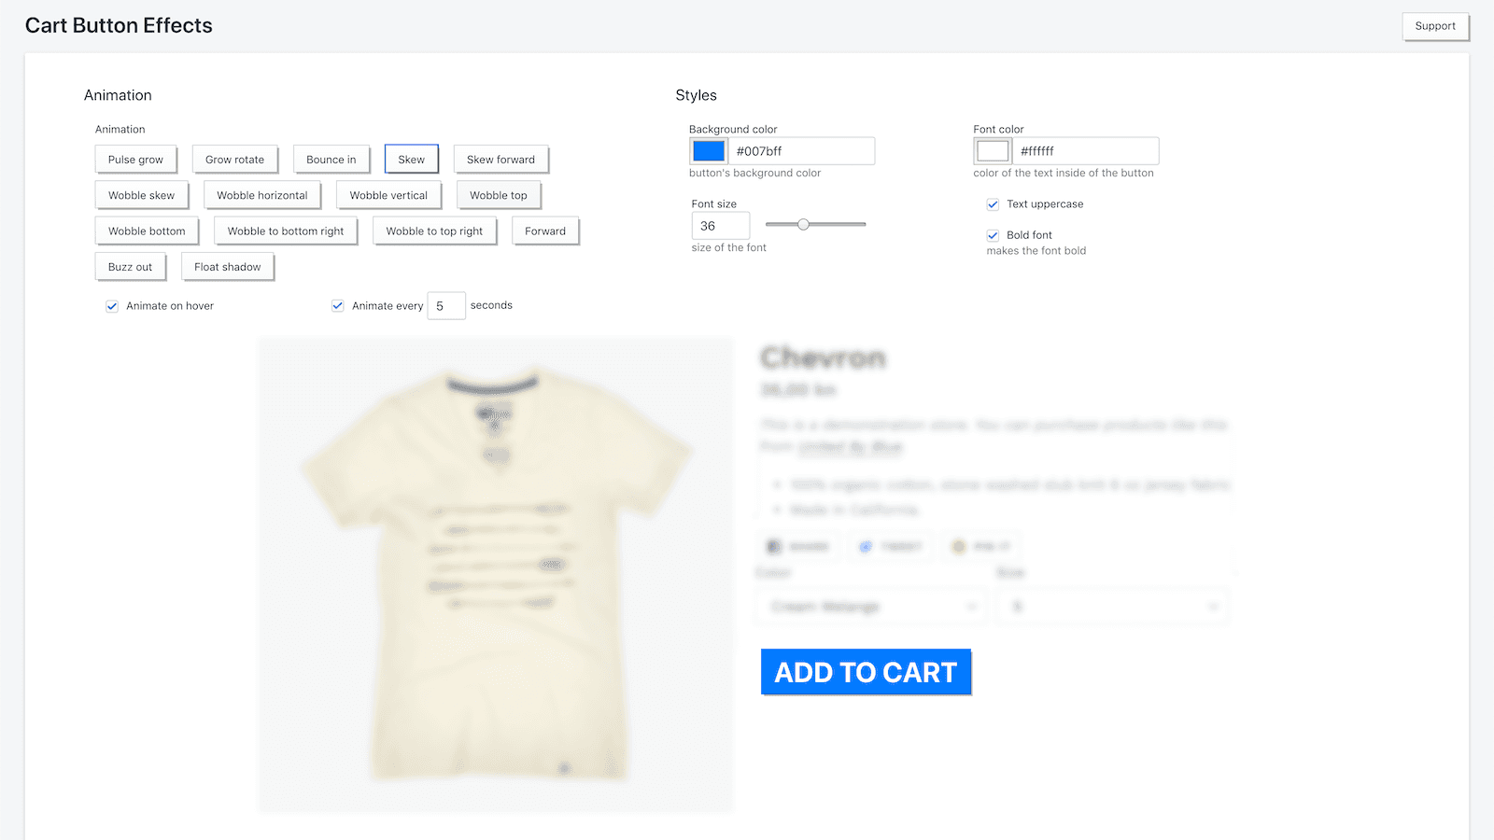The image size is (1494, 840).
Task: Disable the Animate every option
Action: (336, 305)
